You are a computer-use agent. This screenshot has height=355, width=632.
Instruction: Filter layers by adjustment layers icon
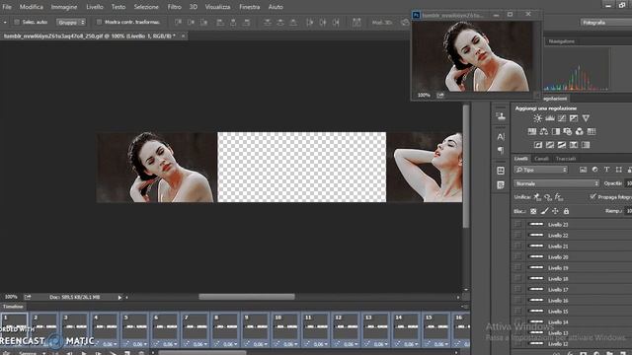coord(594,170)
